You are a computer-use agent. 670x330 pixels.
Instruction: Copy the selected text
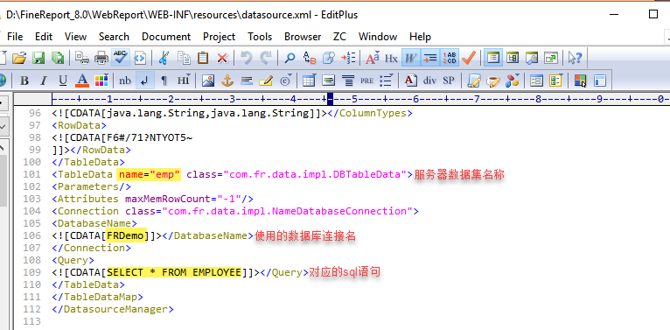[x=185, y=58]
